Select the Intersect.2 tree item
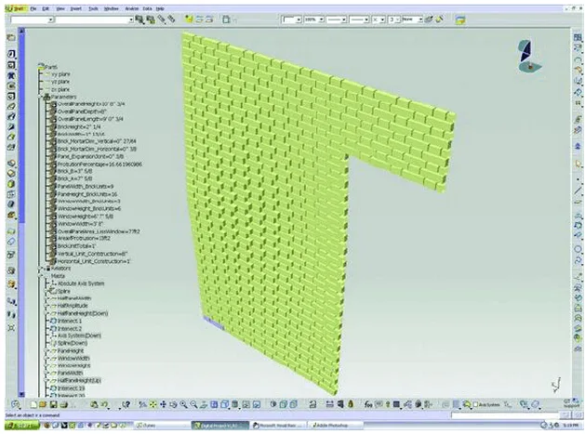585x434 pixels. pyautogui.click(x=70, y=329)
